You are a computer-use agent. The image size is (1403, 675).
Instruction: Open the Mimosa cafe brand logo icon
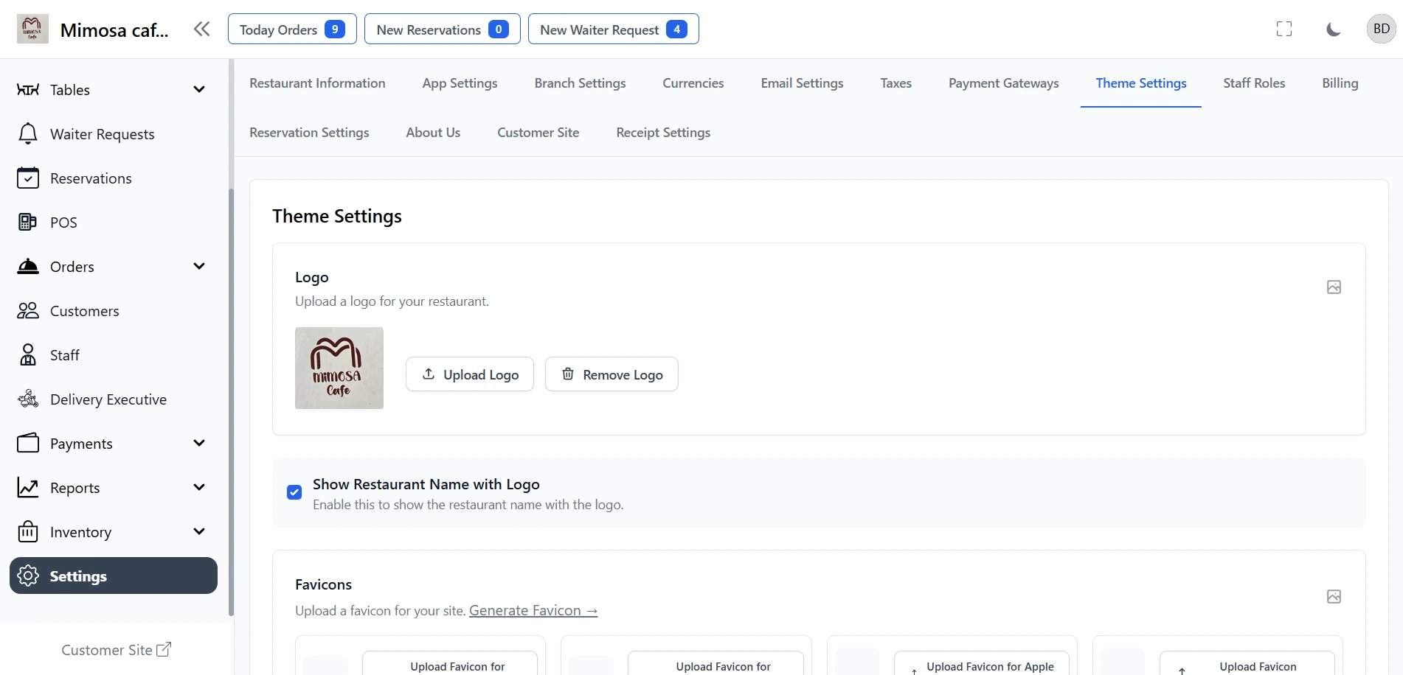(x=31, y=28)
